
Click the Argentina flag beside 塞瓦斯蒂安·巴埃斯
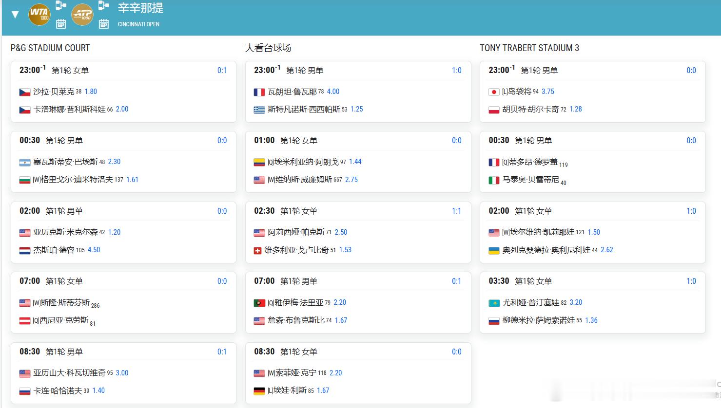pos(25,162)
